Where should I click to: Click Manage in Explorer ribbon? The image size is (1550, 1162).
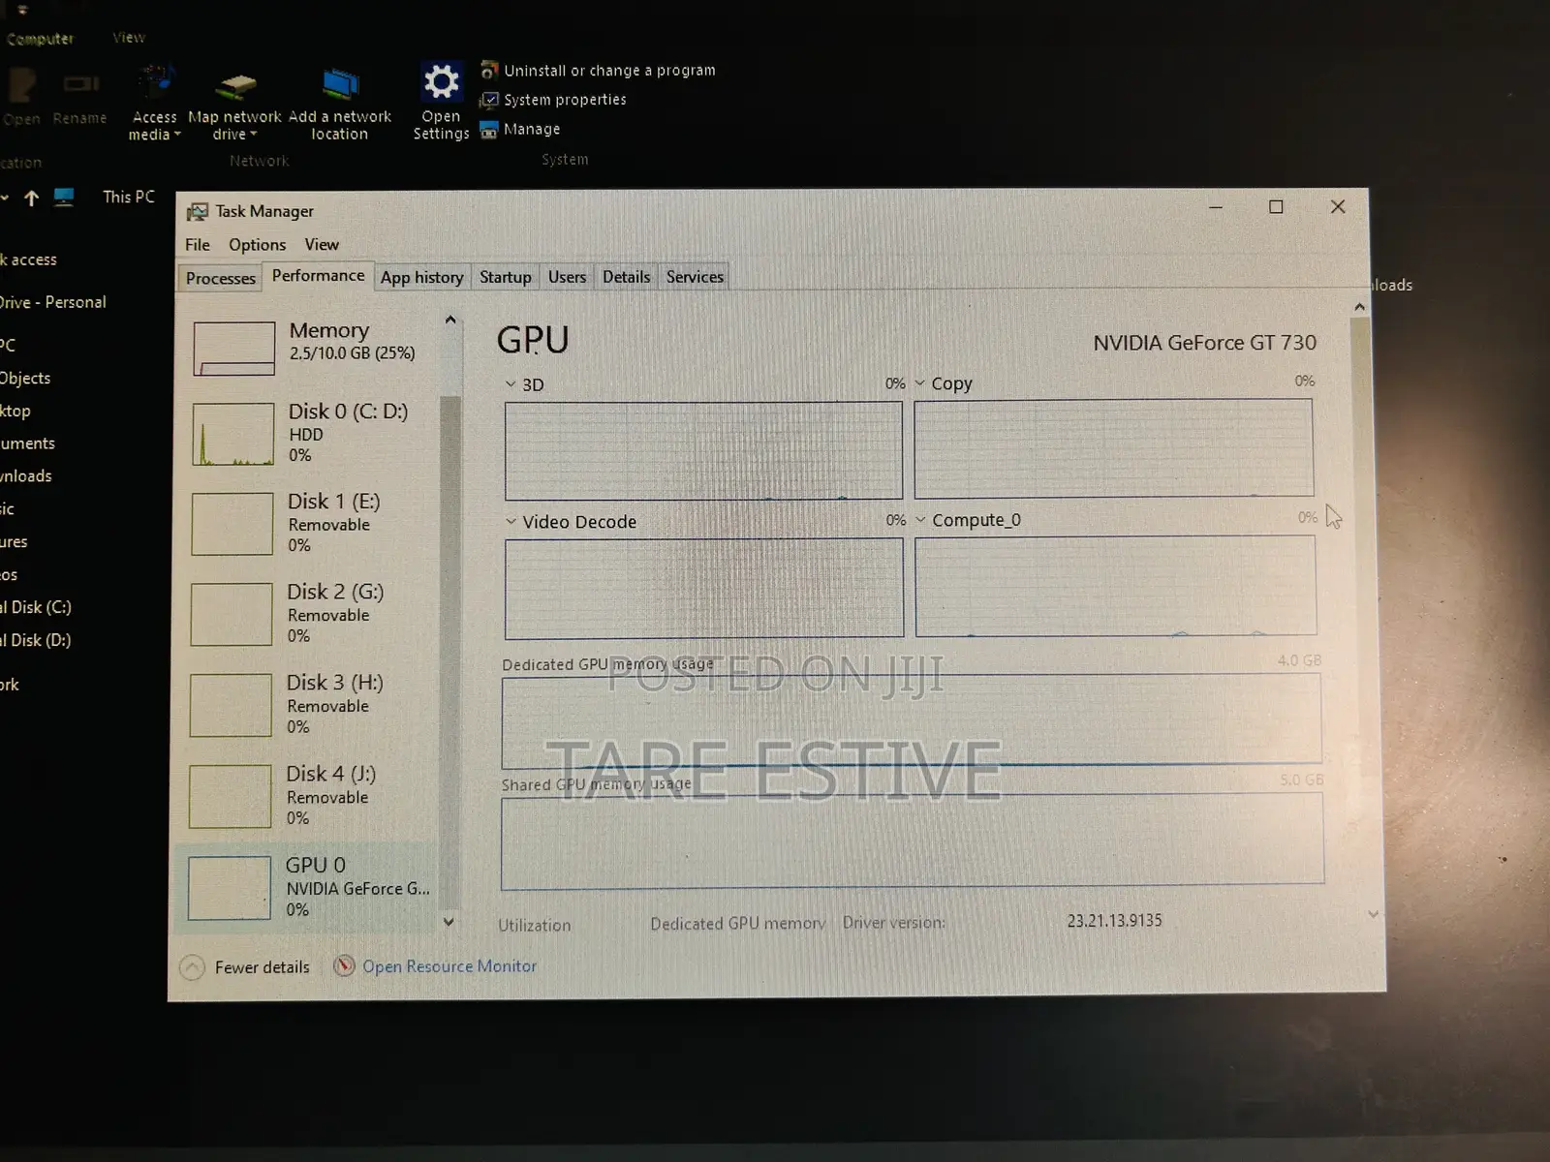tap(521, 129)
